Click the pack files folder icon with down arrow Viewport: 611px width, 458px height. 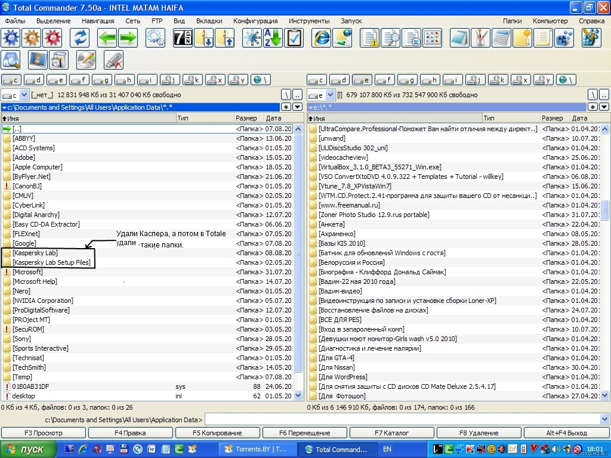(204, 38)
